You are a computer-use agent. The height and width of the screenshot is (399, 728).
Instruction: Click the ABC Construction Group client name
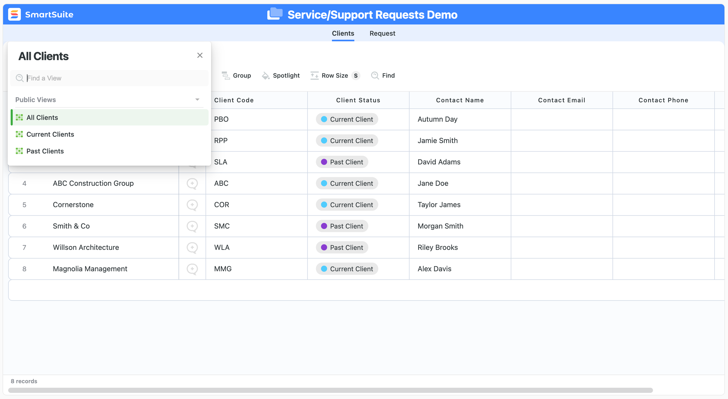93,183
